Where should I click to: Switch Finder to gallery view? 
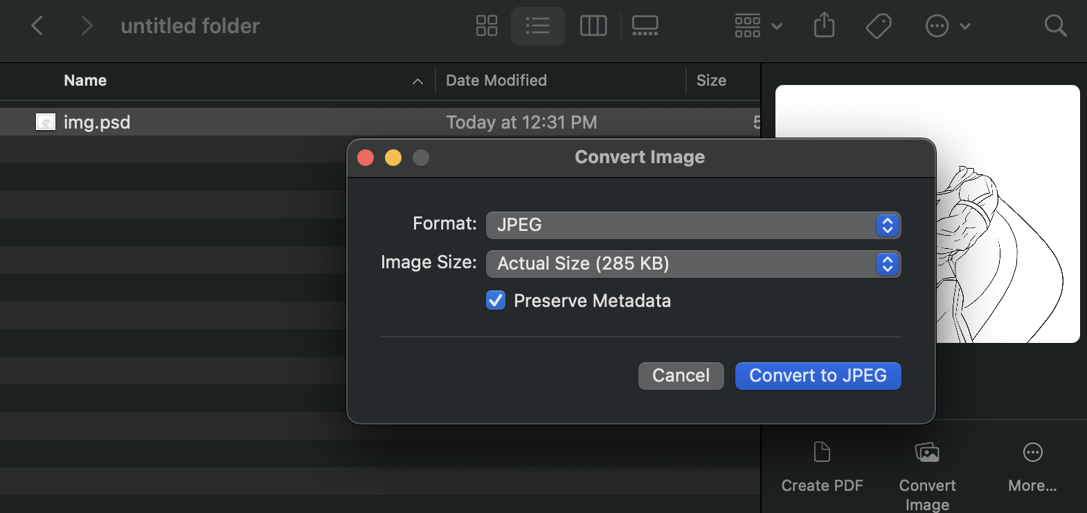pos(645,26)
